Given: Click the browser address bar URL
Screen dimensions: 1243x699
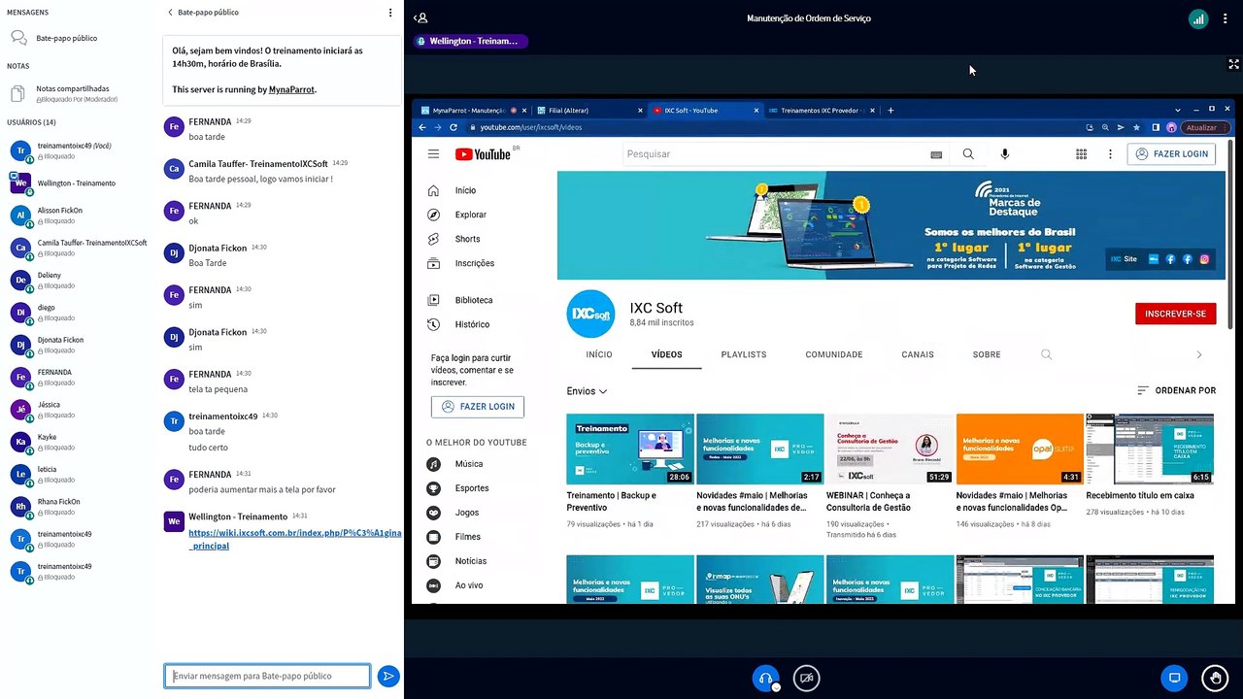Looking at the screenshot, I should 531,127.
